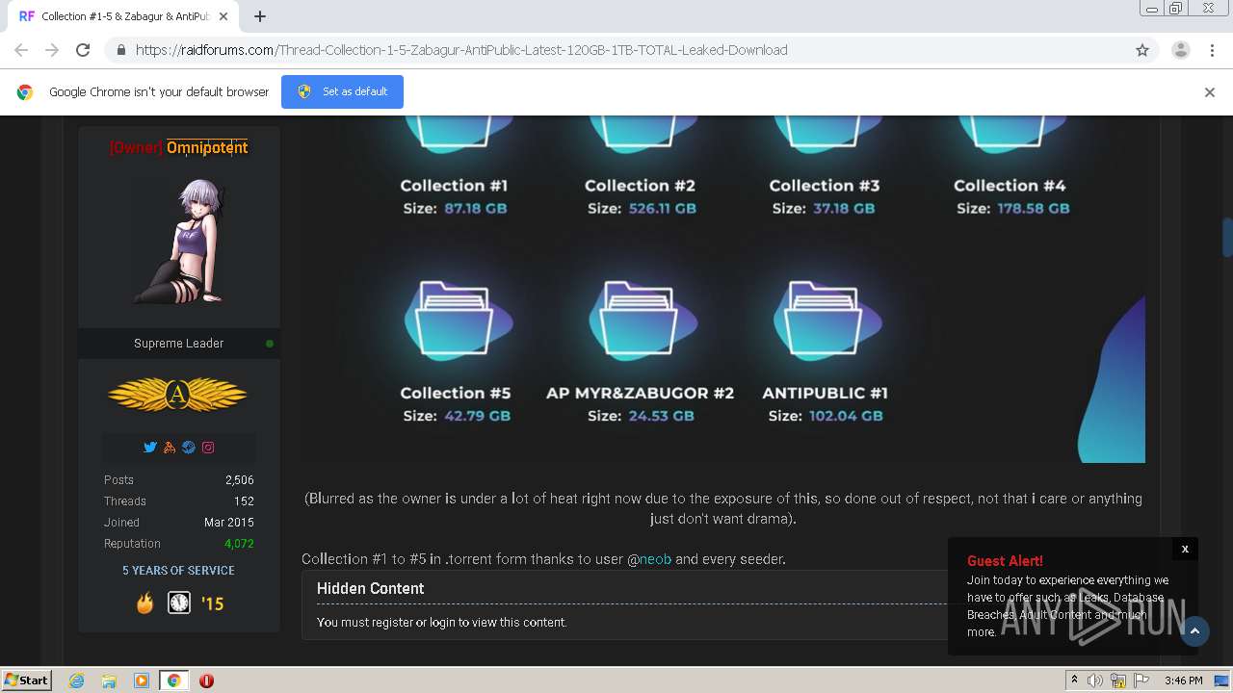1233x693 pixels.
Task: Go forward to the next page
Action: 52,50
